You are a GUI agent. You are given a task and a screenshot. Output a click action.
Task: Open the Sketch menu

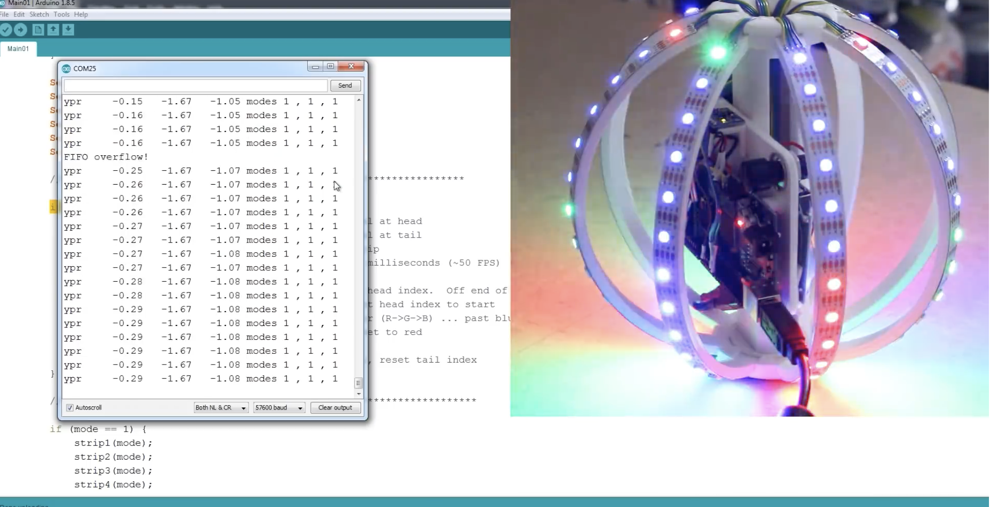[39, 14]
